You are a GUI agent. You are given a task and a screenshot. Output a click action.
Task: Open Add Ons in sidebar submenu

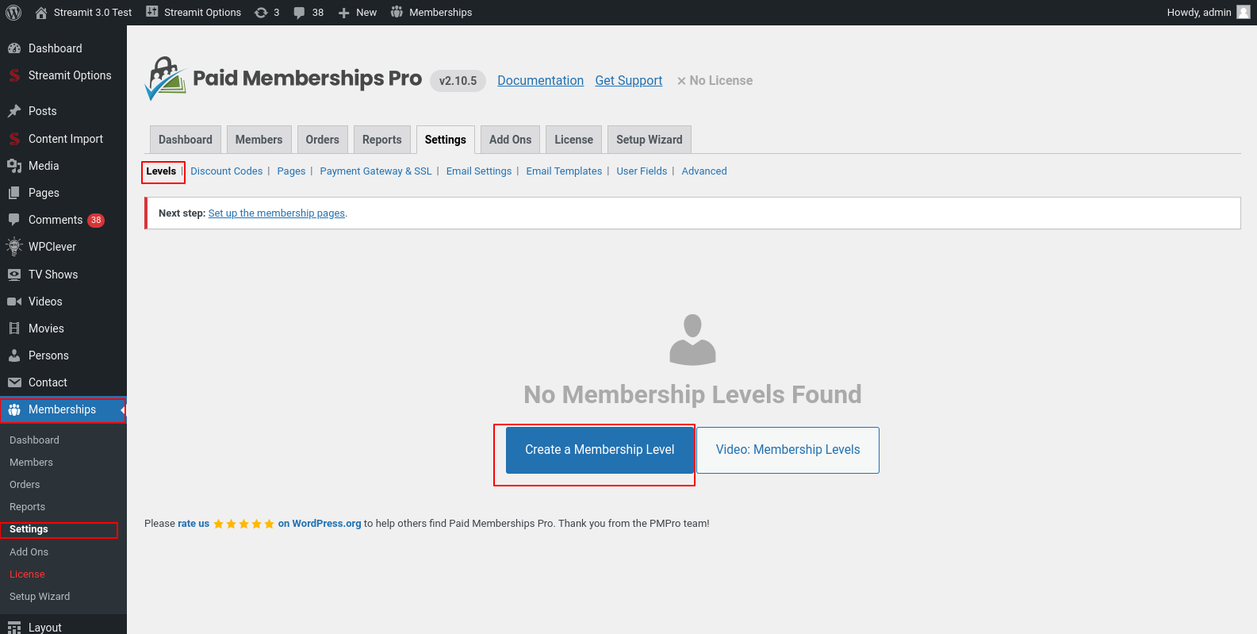[29, 552]
